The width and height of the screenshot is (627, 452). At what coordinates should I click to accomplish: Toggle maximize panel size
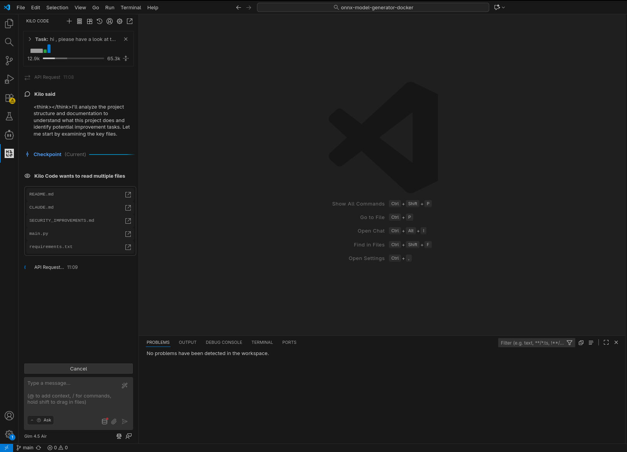point(606,343)
